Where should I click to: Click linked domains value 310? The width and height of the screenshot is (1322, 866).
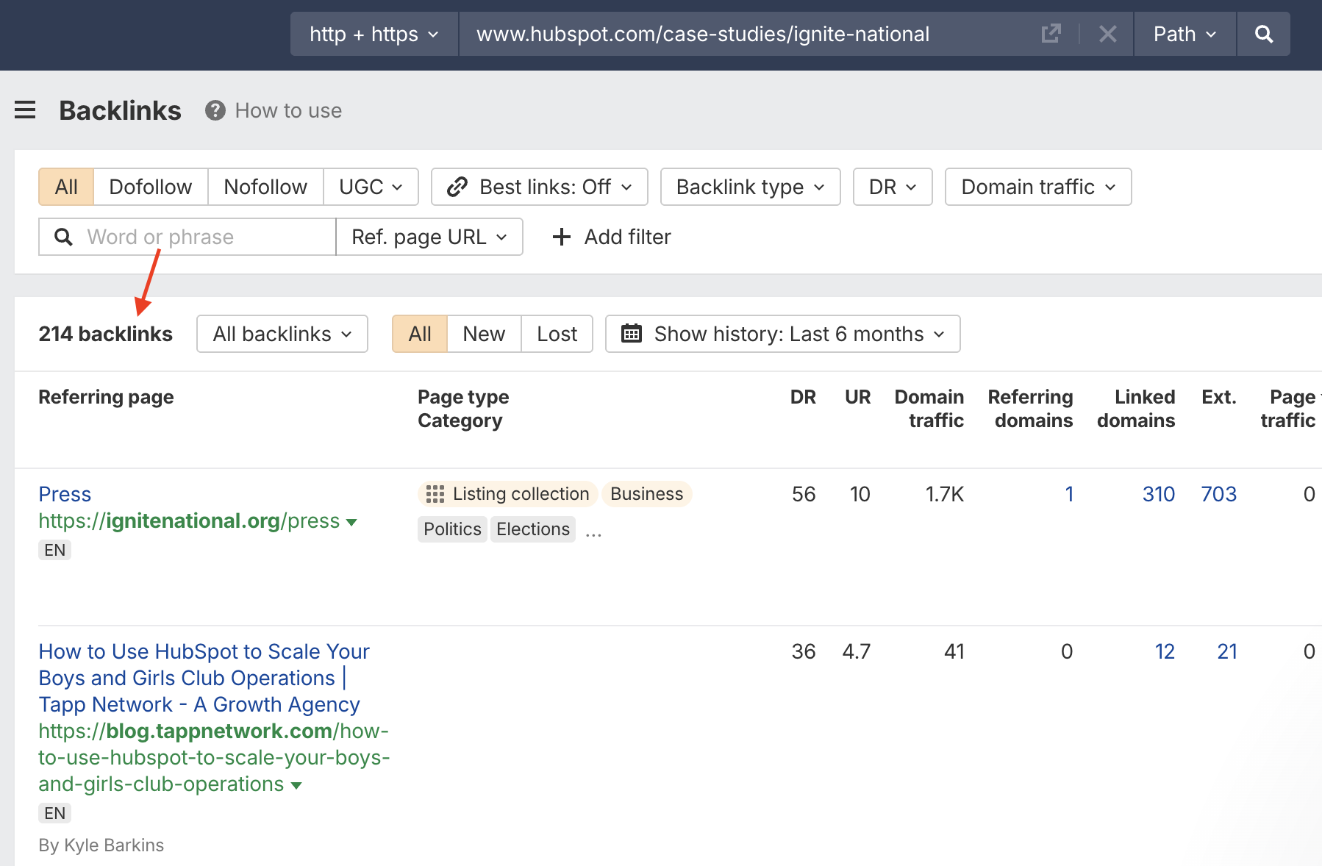[x=1159, y=494]
